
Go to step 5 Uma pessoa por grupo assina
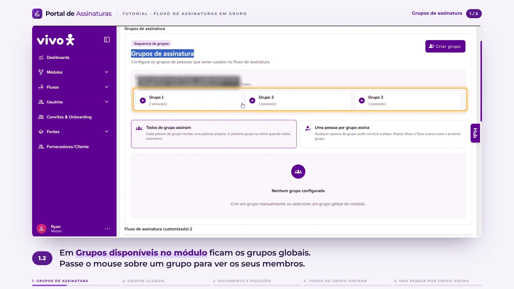(x=438, y=283)
